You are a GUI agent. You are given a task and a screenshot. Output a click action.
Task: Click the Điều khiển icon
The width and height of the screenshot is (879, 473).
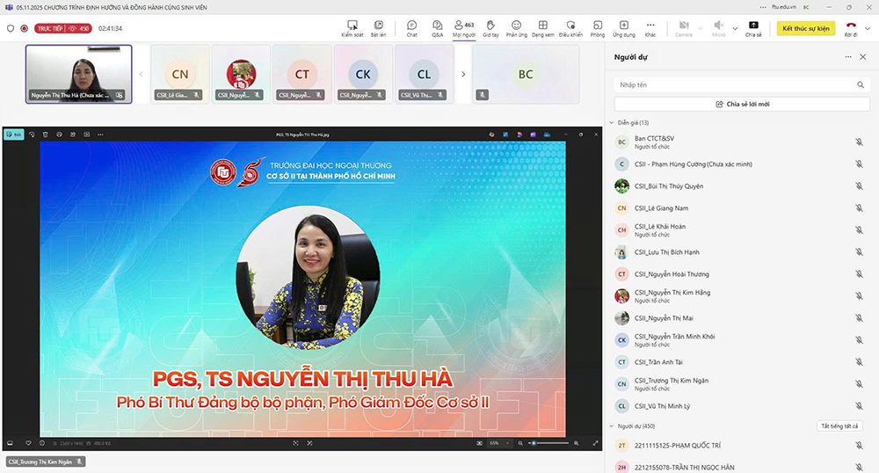570,25
